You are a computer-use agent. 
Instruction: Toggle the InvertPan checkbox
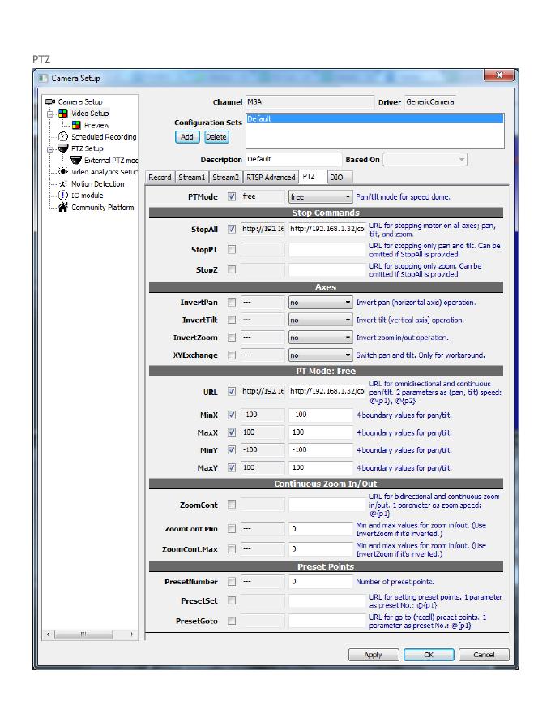(233, 303)
